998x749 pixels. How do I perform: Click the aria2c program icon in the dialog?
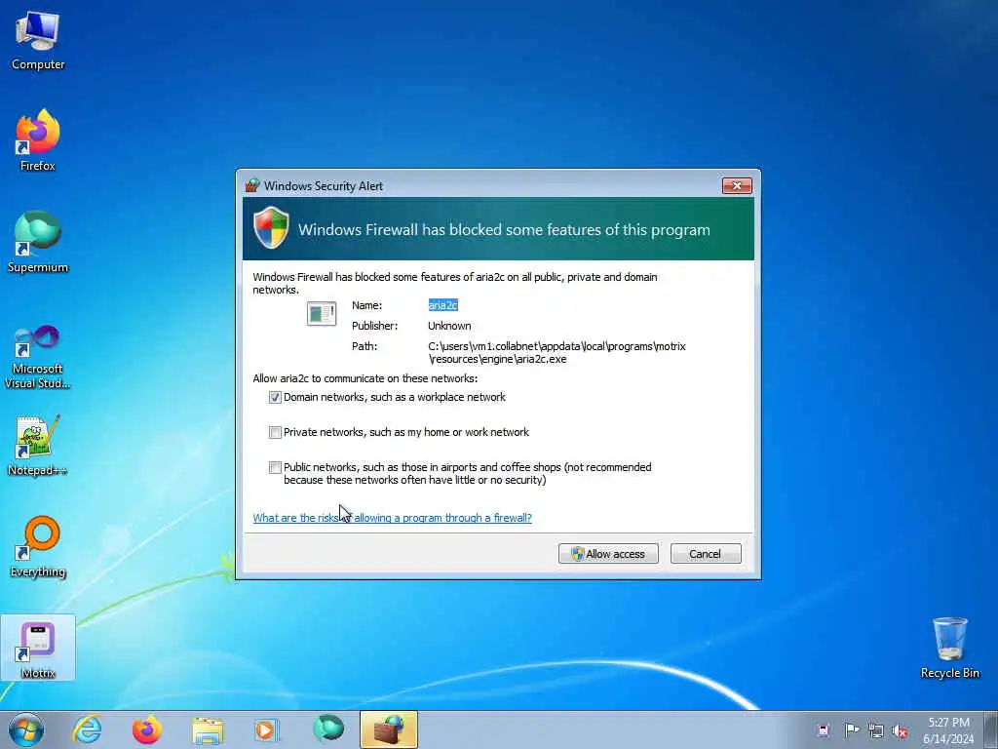(x=322, y=314)
